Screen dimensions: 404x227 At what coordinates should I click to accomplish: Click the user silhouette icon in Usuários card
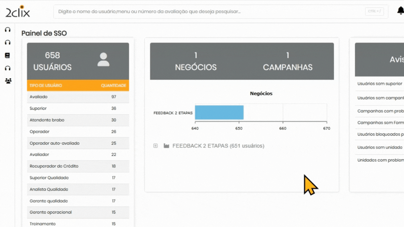click(x=103, y=60)
